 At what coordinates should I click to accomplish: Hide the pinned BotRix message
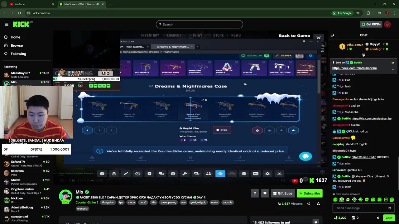pyautogui.click(x=393, y=63)
